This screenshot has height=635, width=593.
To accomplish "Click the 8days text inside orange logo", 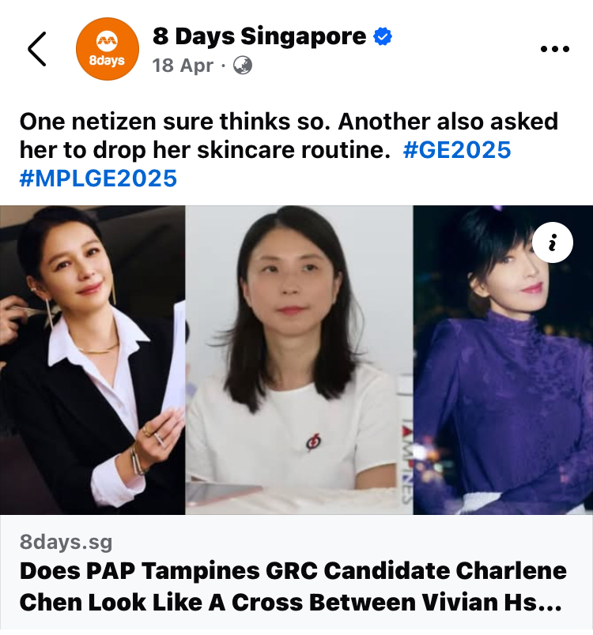I will pyautogui.click(x=107, y=60).
